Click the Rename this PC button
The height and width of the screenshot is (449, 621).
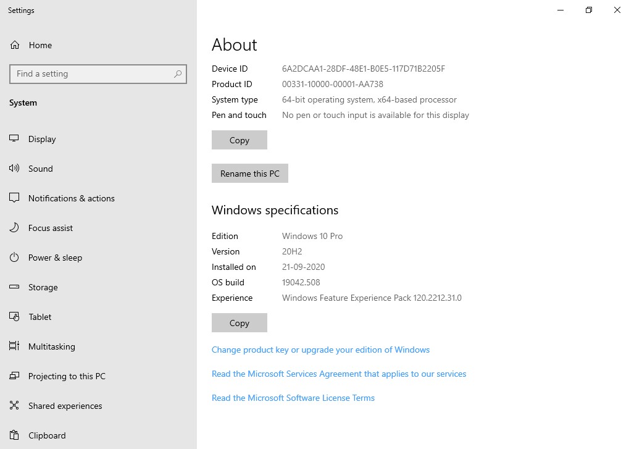tap(250, 173)
